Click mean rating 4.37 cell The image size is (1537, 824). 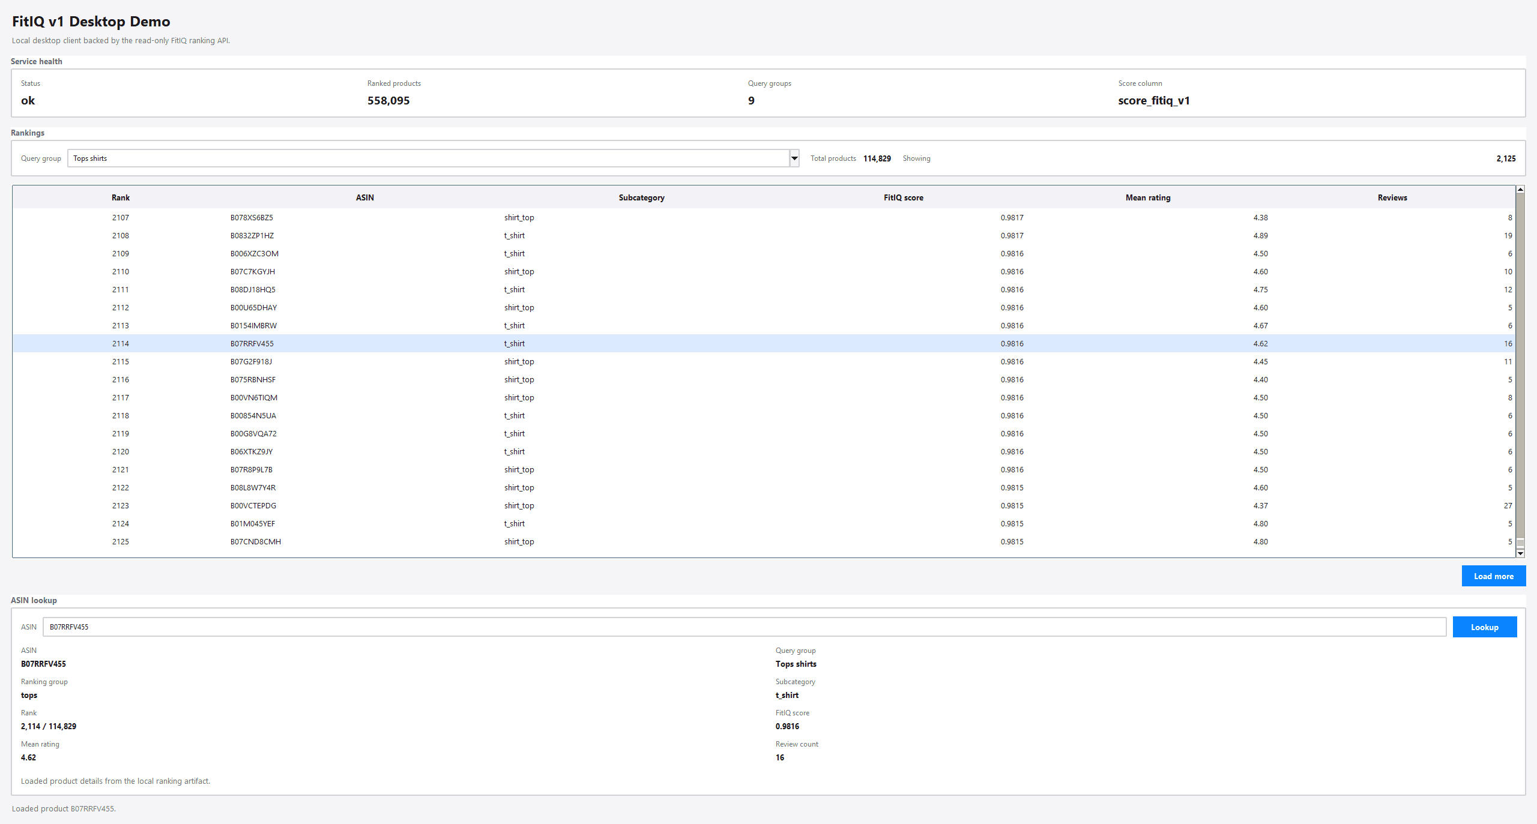pos(1260,505)
